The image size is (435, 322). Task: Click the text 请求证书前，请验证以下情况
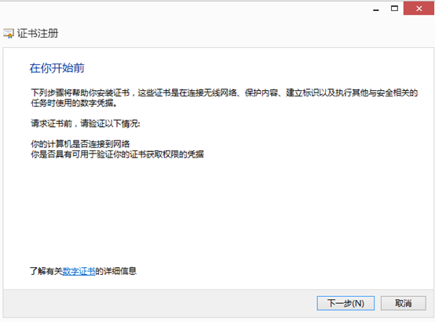coord(86,124)
